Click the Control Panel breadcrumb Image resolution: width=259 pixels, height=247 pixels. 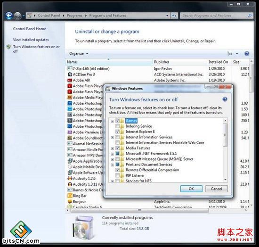(49, 16)
